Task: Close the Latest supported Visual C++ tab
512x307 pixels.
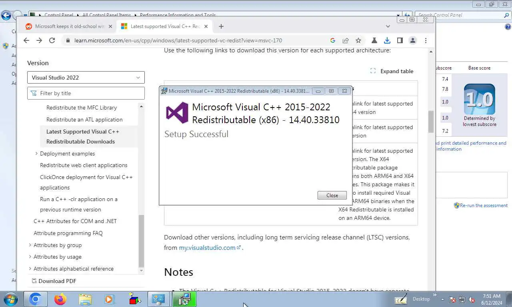Action: click(x=206, y=26)
